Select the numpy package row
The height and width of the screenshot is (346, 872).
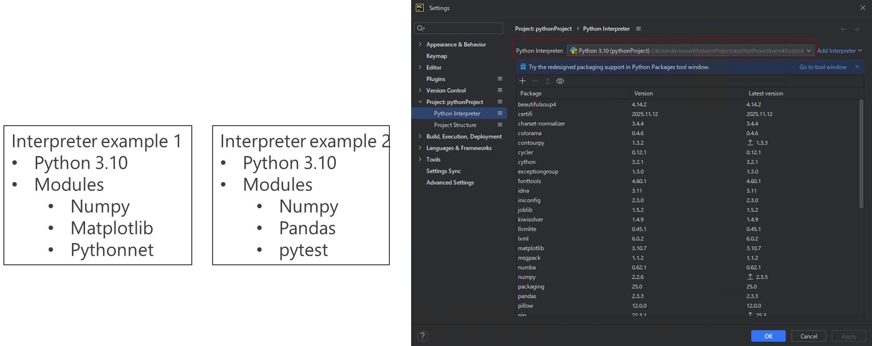tap(688, 277)
